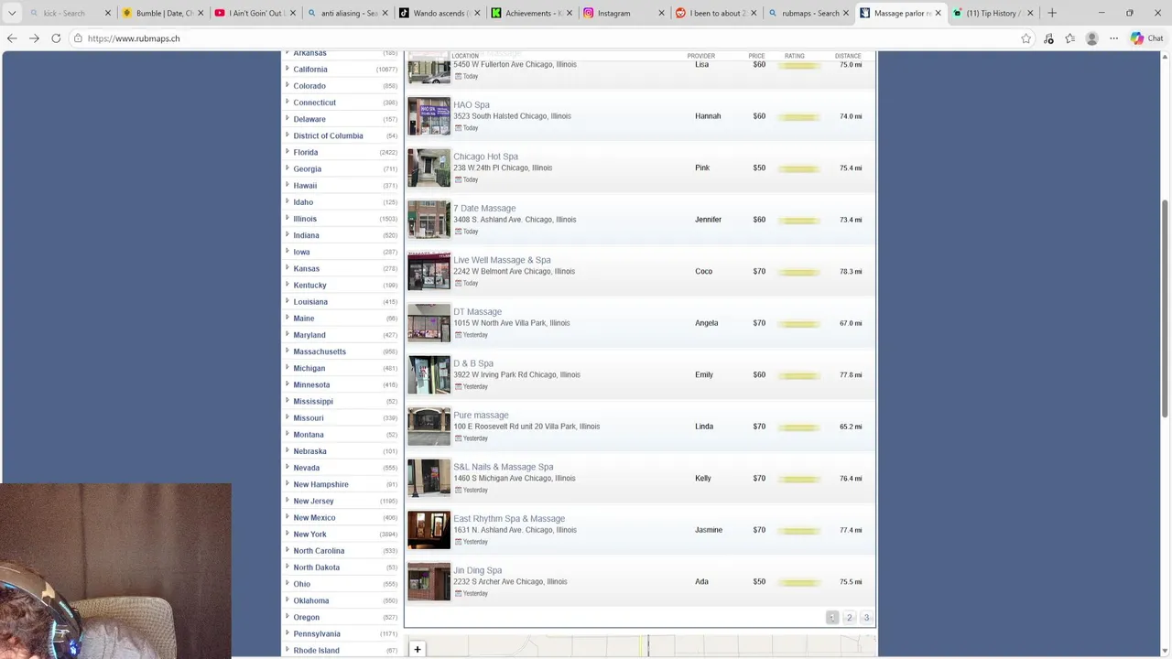View site information icon in address bar
The width and height of the screenshot is (1172, 659).
pyautogui.click(x=78, y=38)
